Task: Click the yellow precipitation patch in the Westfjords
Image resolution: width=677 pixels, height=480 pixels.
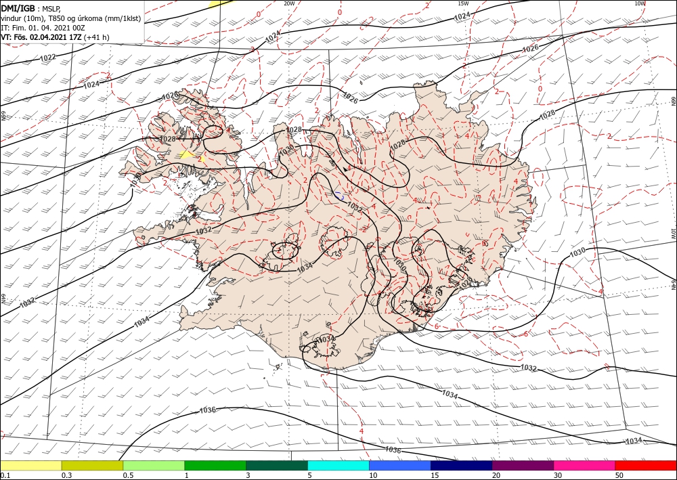Action: coord(188,154)
